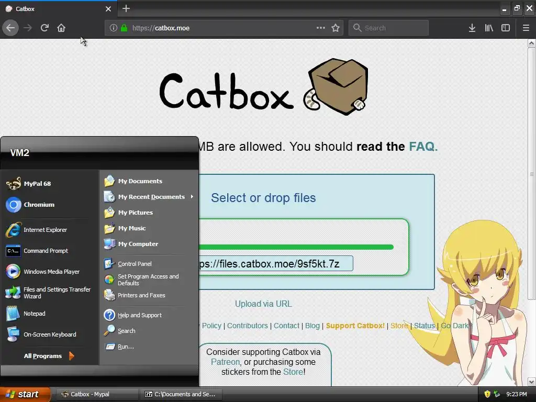Screen dimensions: 536x402
Task: Open My Computer
Action: coord(149,244)
